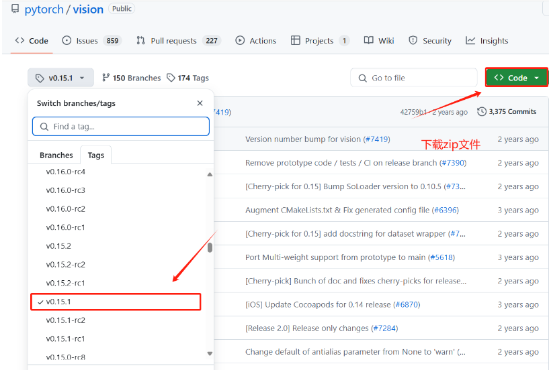
Task: Click the tag list scroll-up arrow
Action: coord(210,174)
